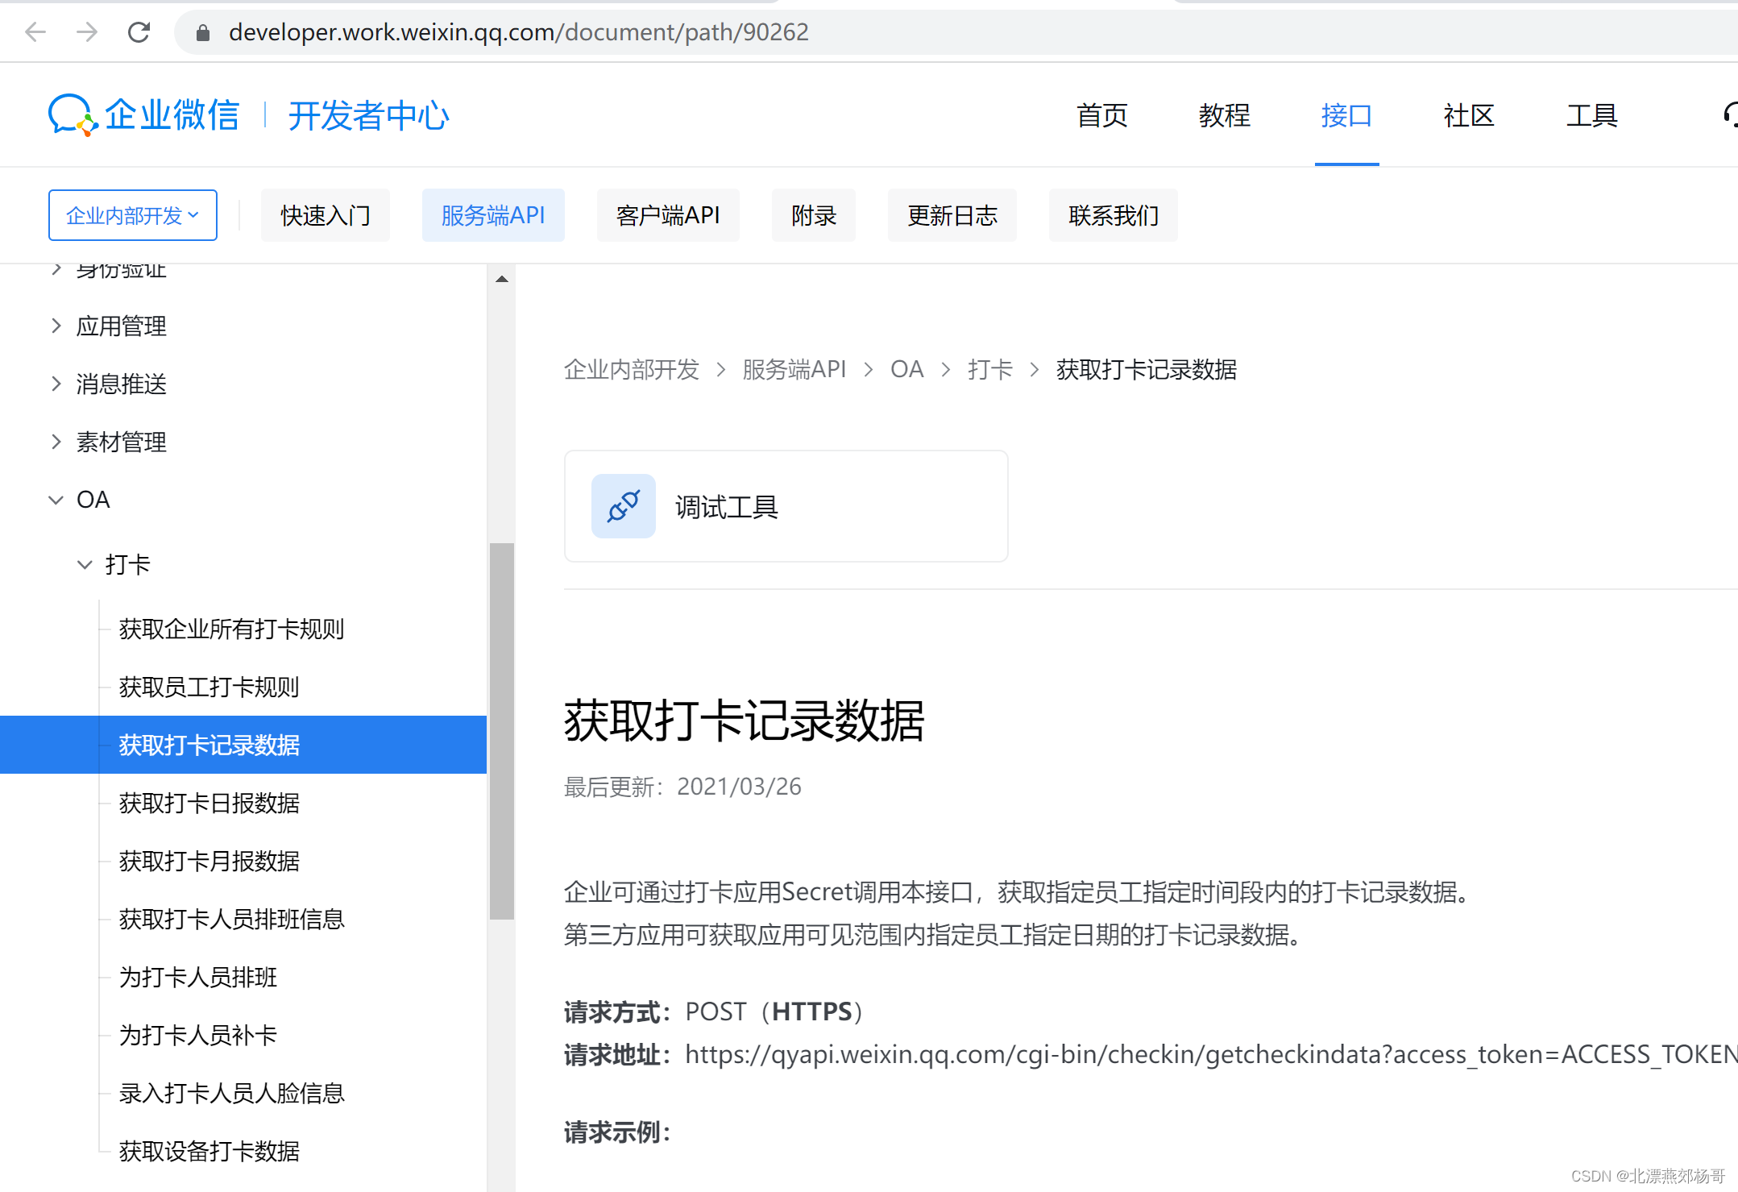Switch to 联系我们 tab
The image size is (1738, 1192).
[x=1114, y=215]
